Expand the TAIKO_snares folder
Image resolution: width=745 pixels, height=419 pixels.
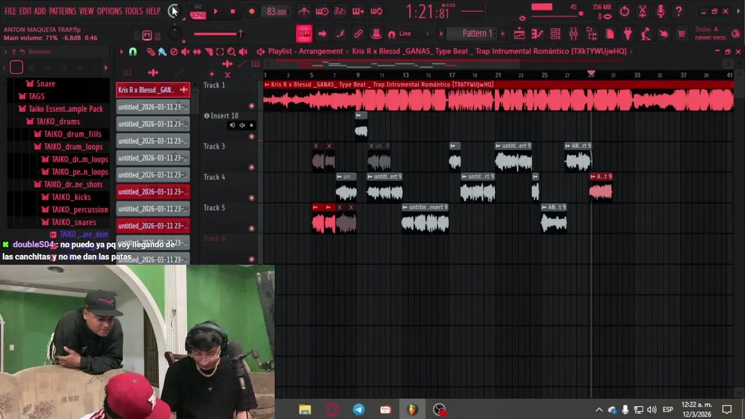(69, 222)
